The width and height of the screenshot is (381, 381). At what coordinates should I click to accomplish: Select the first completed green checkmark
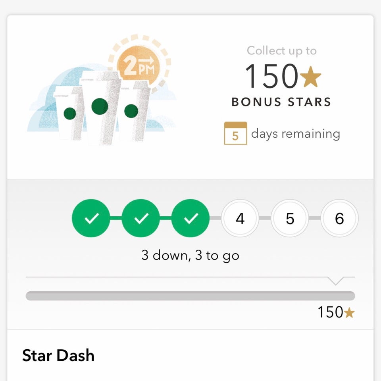click(91, 218)
